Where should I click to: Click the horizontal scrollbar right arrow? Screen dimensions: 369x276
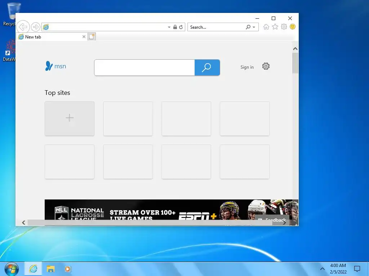point(284,222)
